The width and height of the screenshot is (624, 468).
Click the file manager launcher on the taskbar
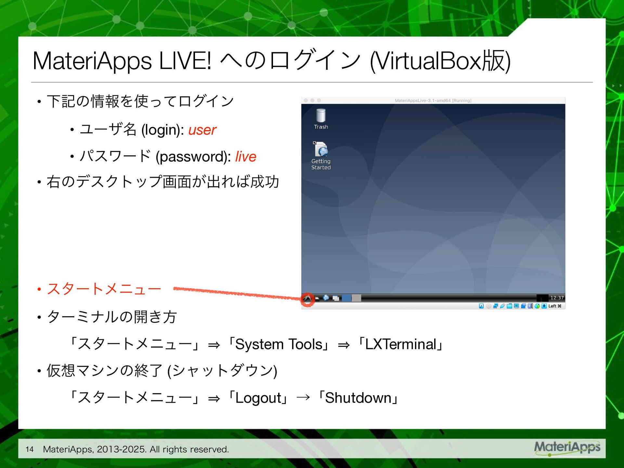tap(317, 298)
